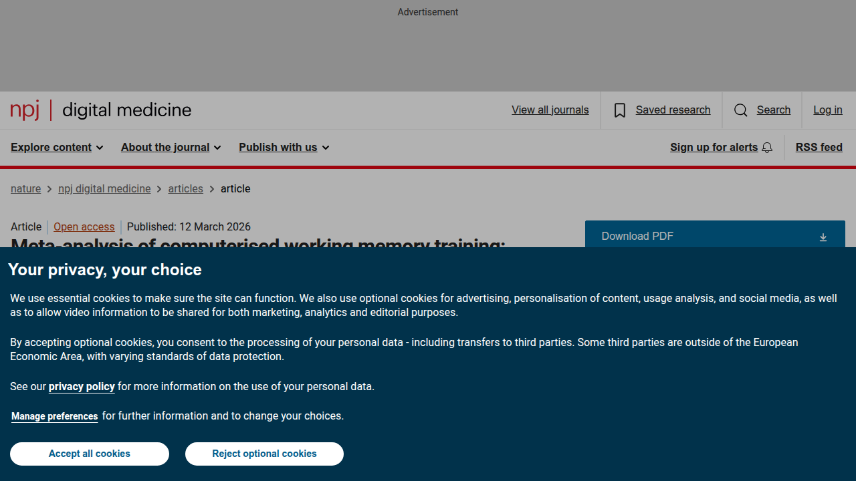Go to the articles breadcrumb

coord(185,189)
